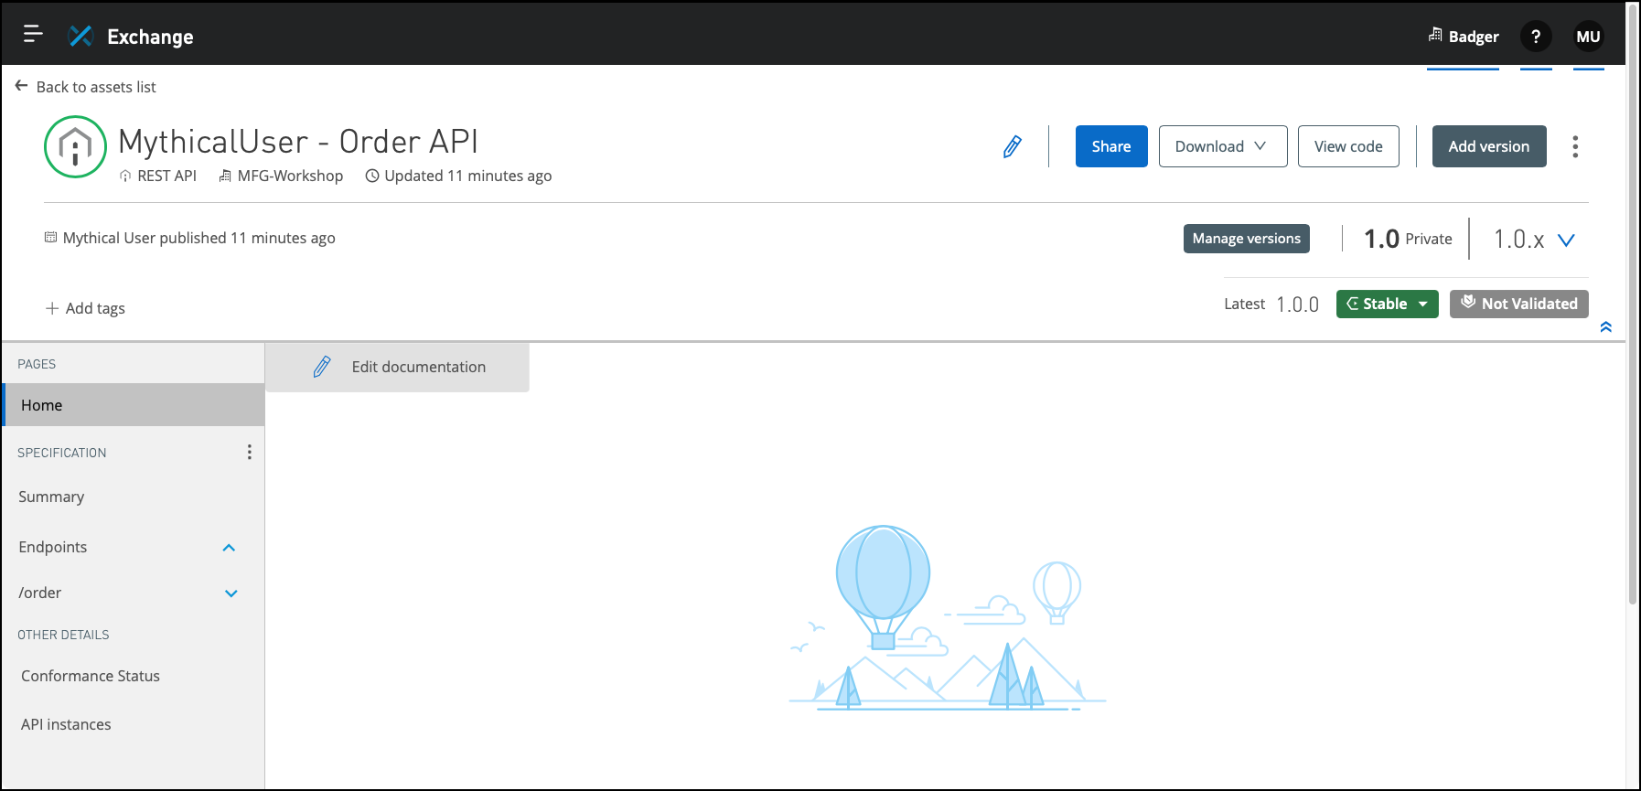Click MFG-Workshop organization label
The image size is (1641, 791).
[x=281, y=176]
